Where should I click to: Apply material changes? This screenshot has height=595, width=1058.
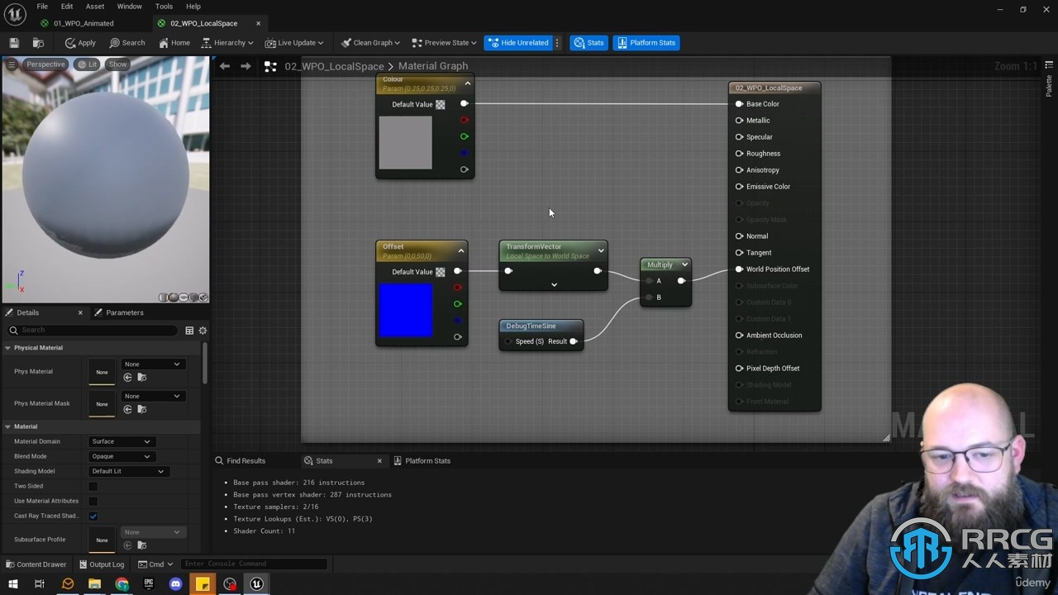[80, 43]
